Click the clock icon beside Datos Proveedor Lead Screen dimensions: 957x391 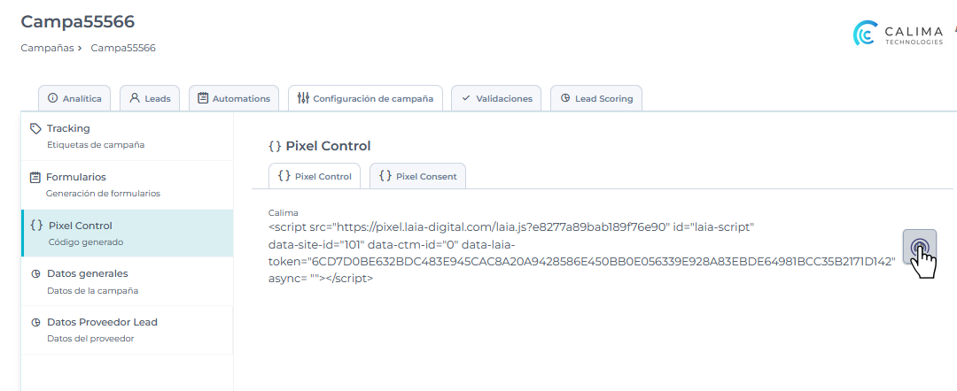35,323
